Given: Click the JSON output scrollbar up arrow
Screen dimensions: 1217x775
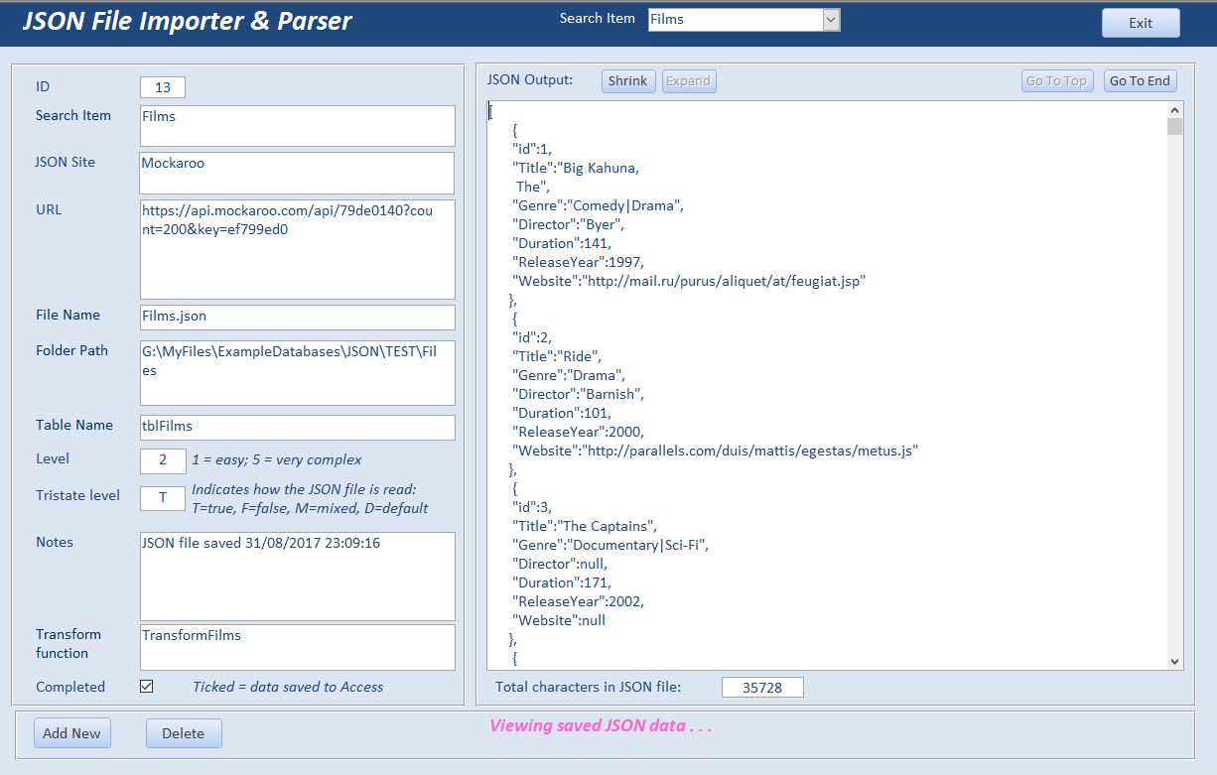Looking at the screenshot, I should [1175, 110].
